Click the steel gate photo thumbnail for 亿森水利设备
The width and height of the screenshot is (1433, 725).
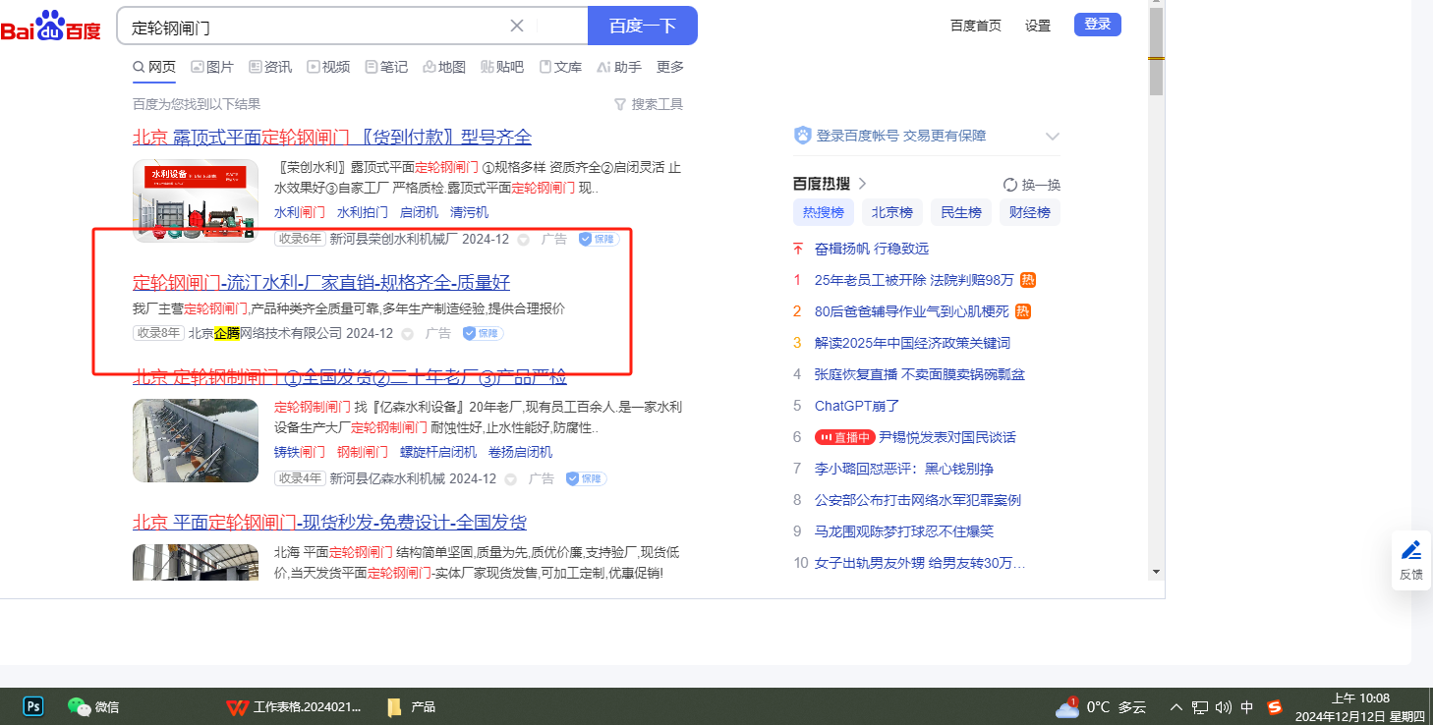[196, 440]
